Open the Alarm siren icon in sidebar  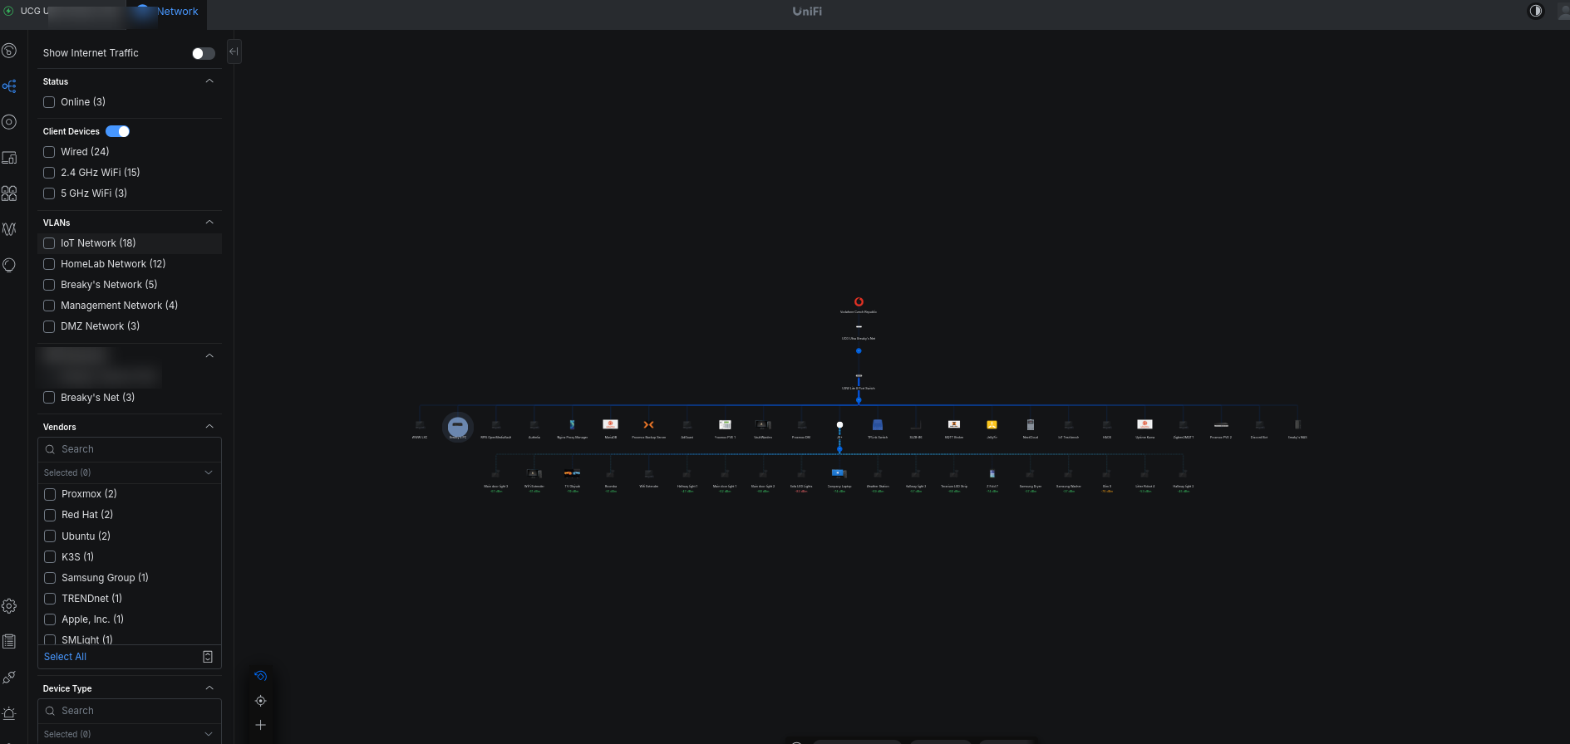tap(9, 713)
